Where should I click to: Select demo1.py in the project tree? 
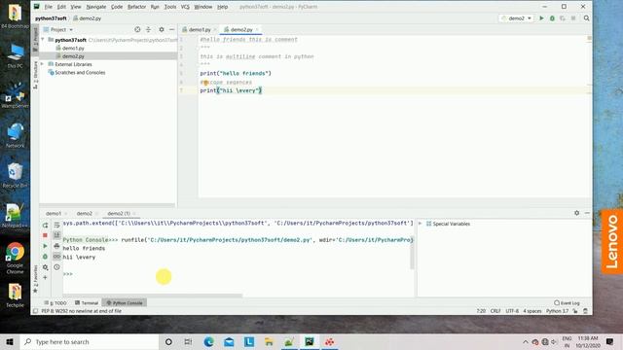(x=73, y=48)
